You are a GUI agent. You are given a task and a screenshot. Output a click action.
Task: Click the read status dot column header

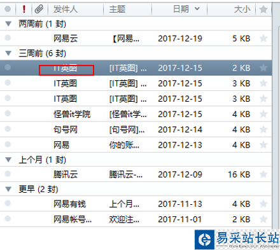[8, 9]
